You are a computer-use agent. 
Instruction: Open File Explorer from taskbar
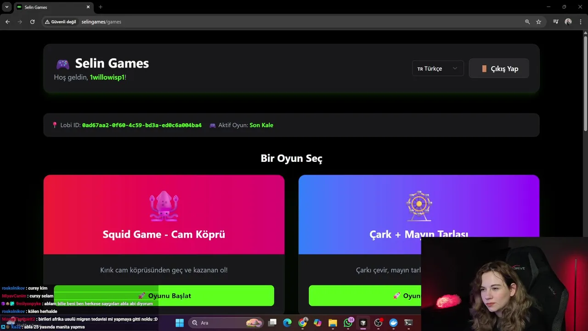(x=333, y=323)
